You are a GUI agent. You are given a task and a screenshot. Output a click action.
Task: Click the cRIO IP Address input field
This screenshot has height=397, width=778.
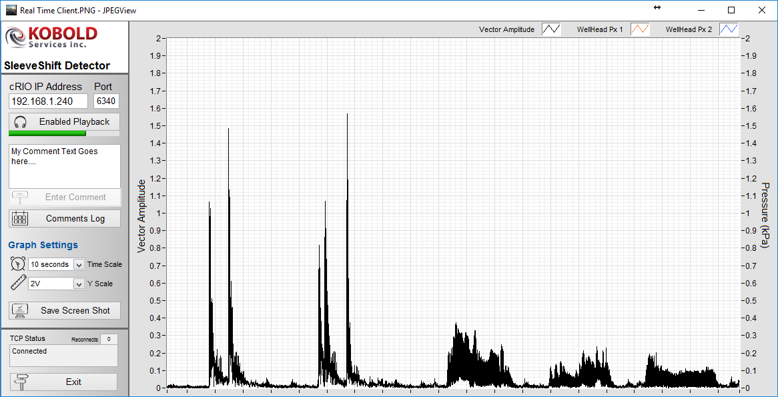pos(47,101)
